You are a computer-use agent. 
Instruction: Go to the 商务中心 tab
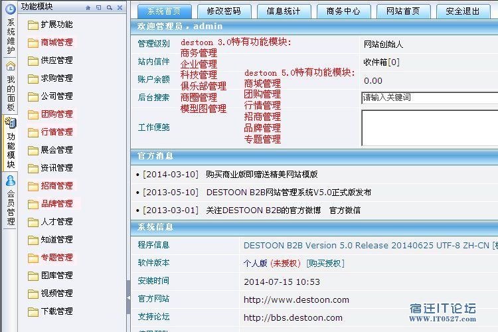(343, 11)
